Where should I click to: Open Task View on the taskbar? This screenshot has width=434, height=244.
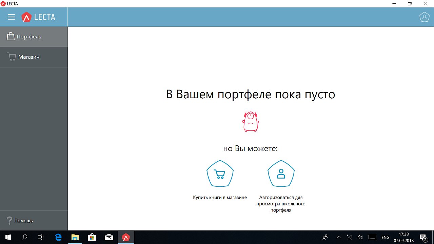coord(41,237)
